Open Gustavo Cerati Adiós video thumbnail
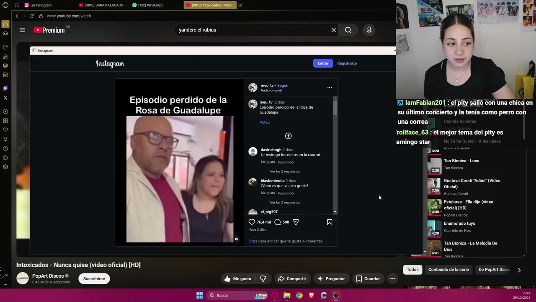The height and width of the screenshot is (302, 536). (435, 186)
